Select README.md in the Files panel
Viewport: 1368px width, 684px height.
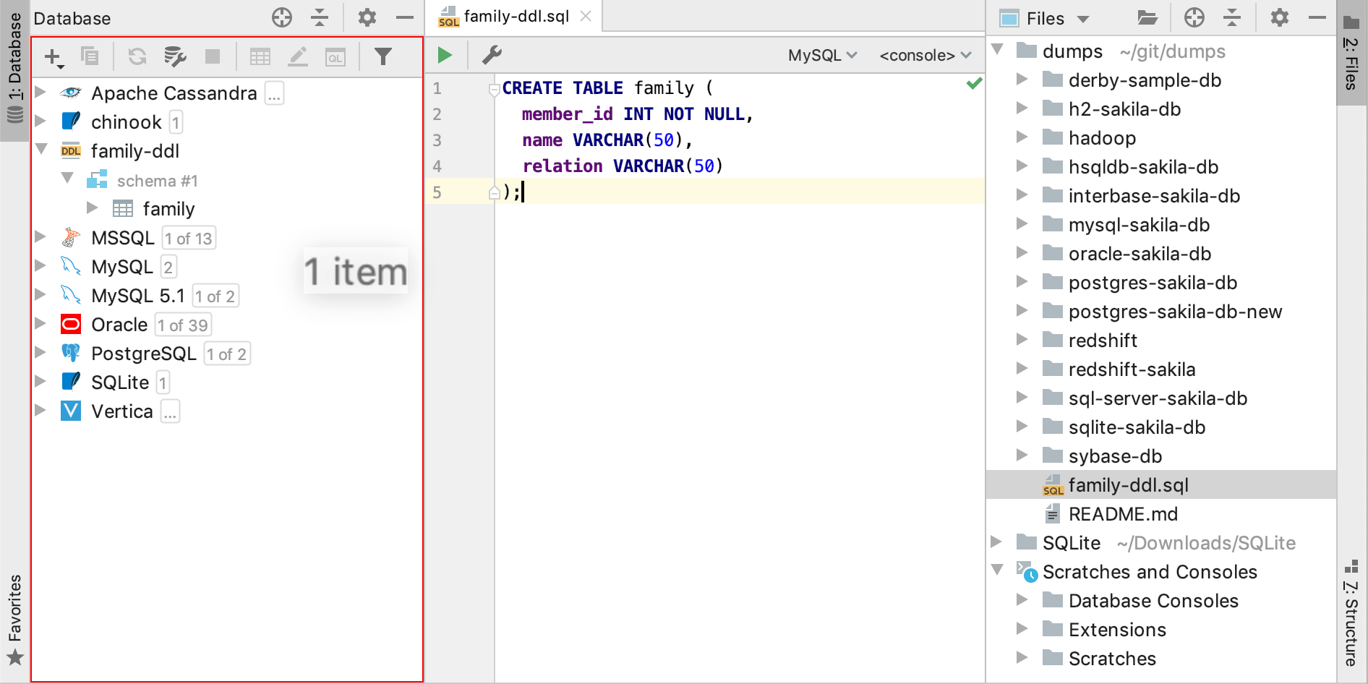(x=1121, y=513)
